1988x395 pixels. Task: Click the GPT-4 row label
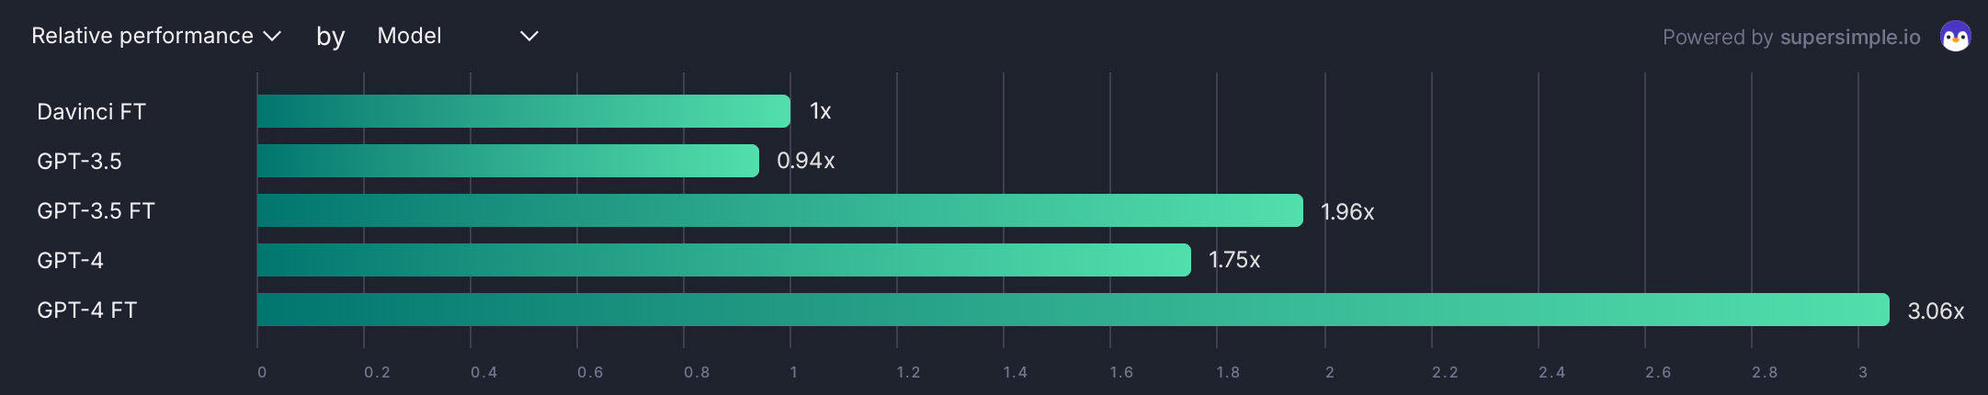click(x=70, y=261)
